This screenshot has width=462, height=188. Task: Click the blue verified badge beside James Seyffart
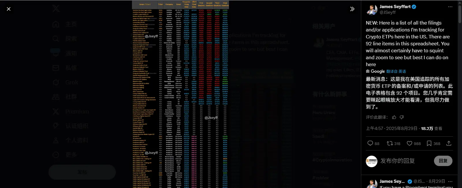pos(414,7)
